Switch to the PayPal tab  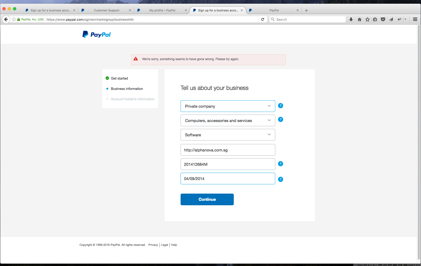pyautogui.click(x=274, y=10)
